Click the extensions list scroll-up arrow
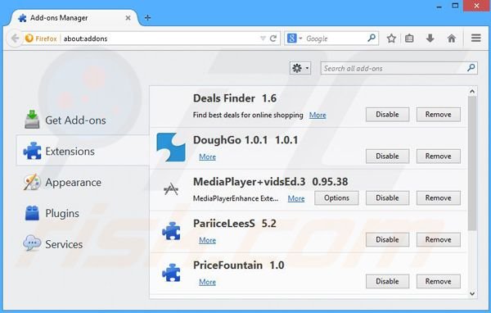Image resolution: width=491 pixels, height=313 pixels. [x=472, y=91]
